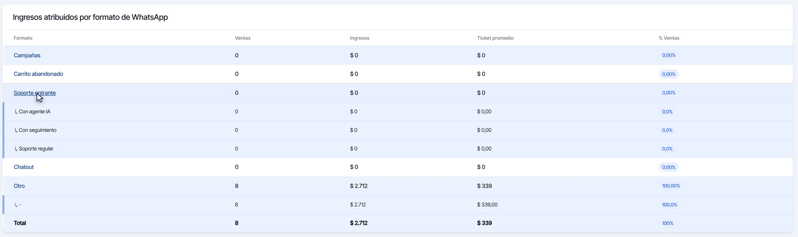798x237 pixels.
Task: Click the $ 339 ticket in Otro row
Action: tap(485, 186)
